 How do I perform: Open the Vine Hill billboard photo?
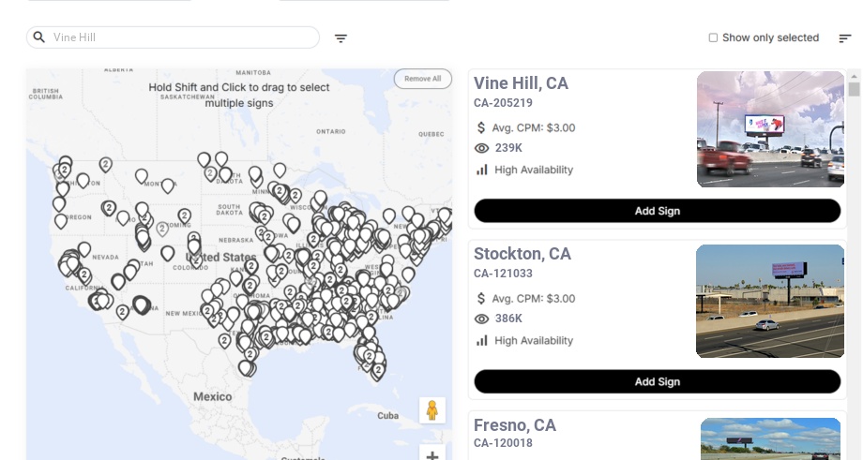coord(770,129)
